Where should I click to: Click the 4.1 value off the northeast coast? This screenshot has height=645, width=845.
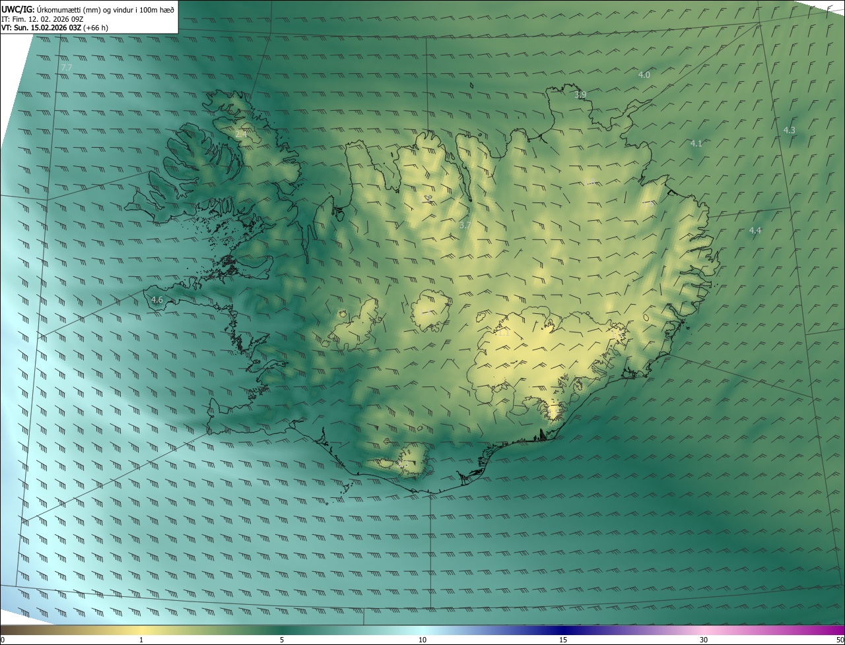tap(696, 143)
